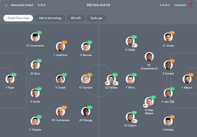Click Gakpo's goal icon badge
Image resolution: width=197 pixels, height=137 pixels.
click(x=135, y=121)
